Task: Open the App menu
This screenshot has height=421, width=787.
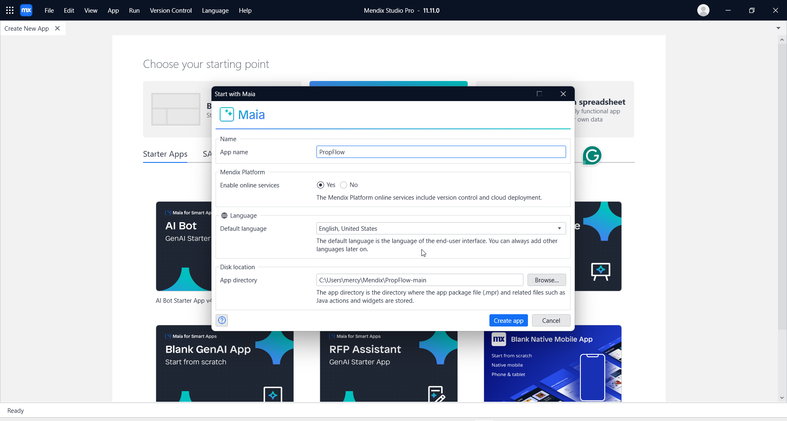Action: (x=113, y=10)
